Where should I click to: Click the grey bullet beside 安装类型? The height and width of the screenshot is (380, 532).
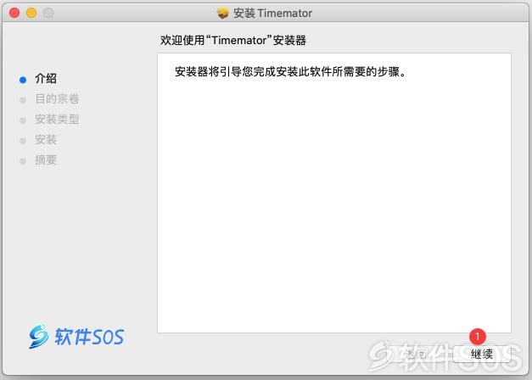23,120
